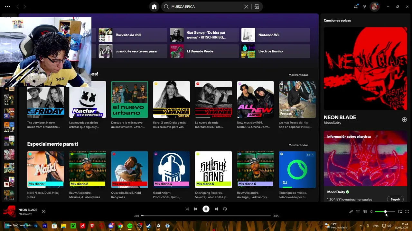This screenshot has width=412, height=231.
Task: Show all of the first playlist row
Action: click(298, 75)
